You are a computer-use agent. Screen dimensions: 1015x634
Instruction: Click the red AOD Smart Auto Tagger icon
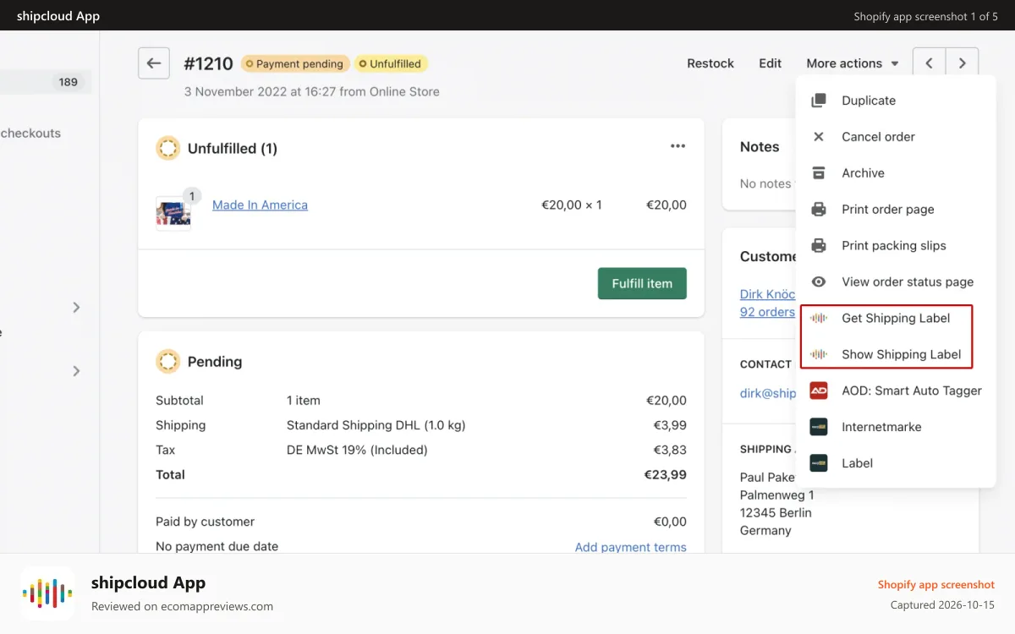coord(819,391)
